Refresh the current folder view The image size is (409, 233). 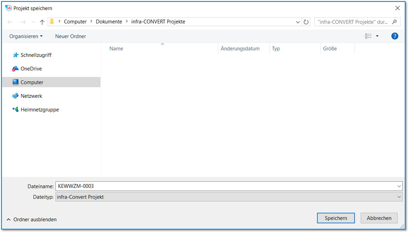pos(306,22)
